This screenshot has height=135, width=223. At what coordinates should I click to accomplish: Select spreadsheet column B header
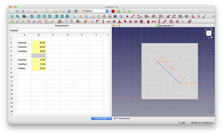click(39, 35)
